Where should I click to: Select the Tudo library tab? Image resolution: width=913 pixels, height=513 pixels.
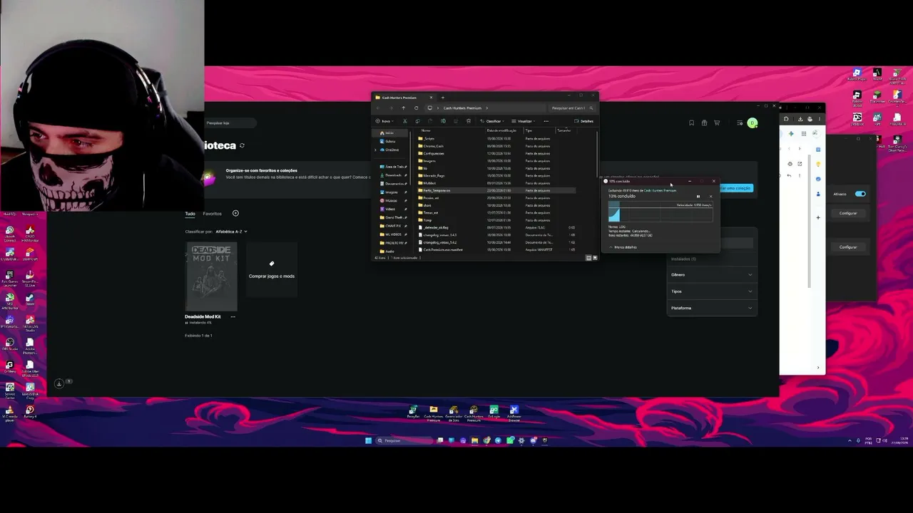[x=190, y=214]
